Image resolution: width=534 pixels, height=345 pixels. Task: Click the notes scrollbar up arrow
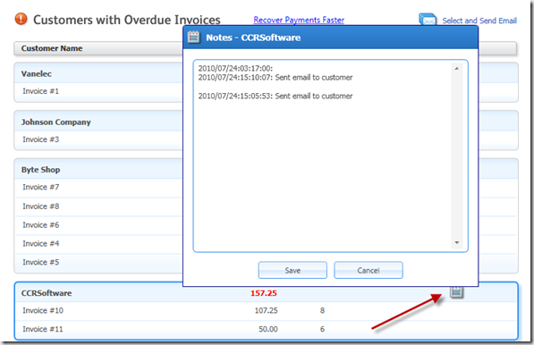click(457, 69)
